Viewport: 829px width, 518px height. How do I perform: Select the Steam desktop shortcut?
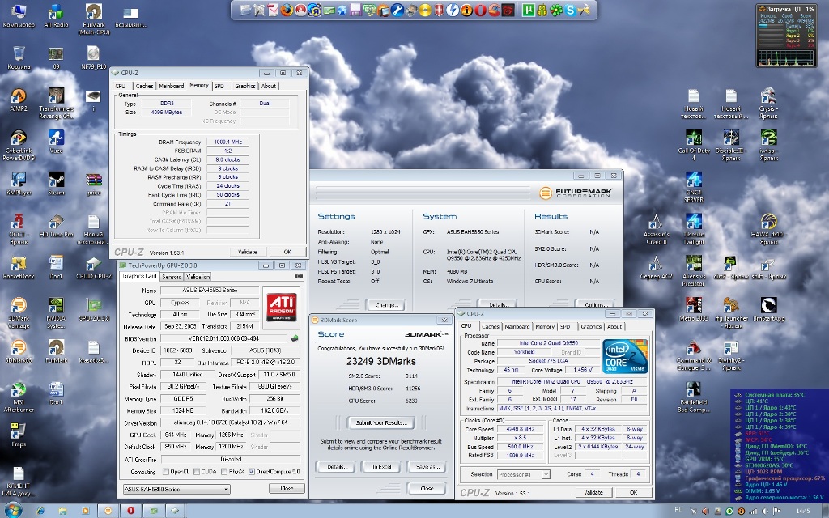[56, 184]
